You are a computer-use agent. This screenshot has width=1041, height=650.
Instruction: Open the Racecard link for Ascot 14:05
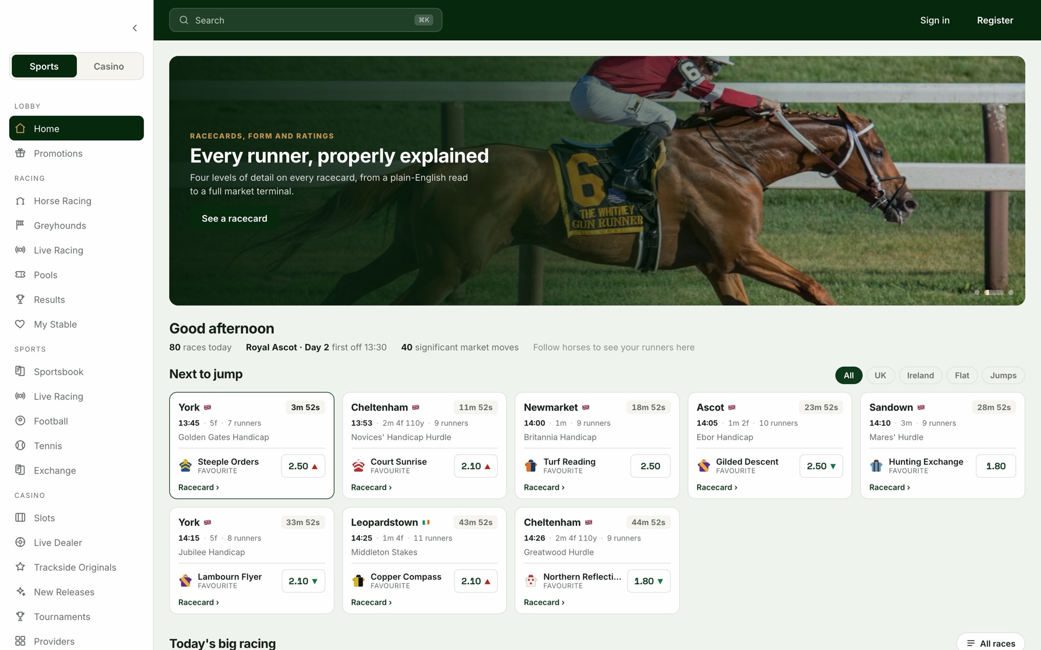click(x=717, y=487)
